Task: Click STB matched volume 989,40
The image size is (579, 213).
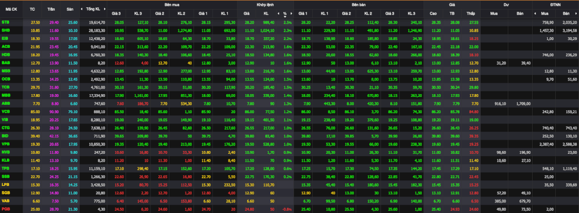Action: (x=268, y=23)
